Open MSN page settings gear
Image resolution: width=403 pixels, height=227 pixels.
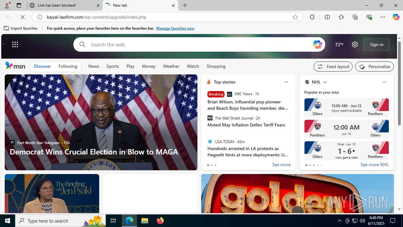pos(355,44)
